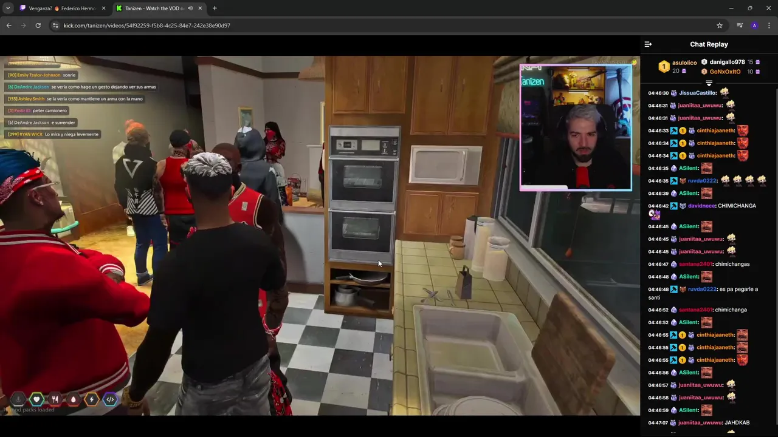The height and width of the screenshot is (437, 778).
Task: Open site information icon in address bar
Action: tap(55, 25)
